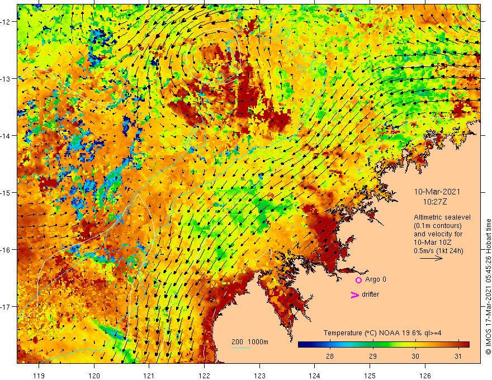The height and width of the screenshot is (380, 492).
Task: Click longitude axis label 125
Action: [x=370, y=376]
